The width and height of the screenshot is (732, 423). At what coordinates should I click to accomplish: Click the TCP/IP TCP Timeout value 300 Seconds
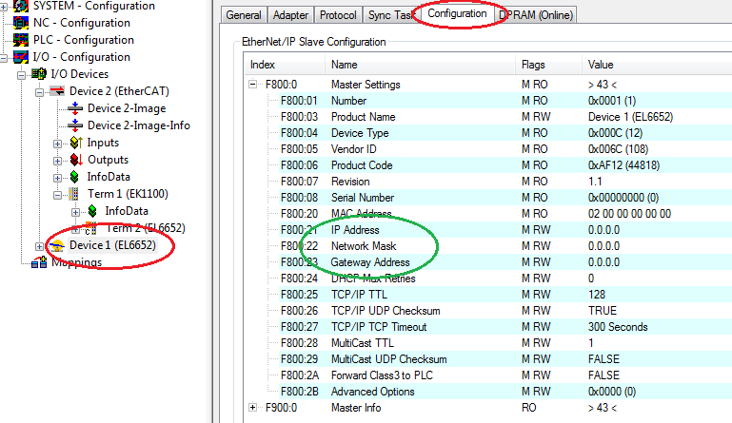(x=618, y=327)
